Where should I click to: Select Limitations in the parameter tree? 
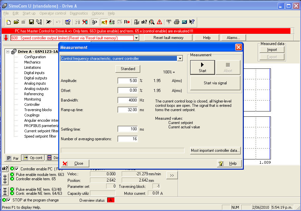[32, 67]
